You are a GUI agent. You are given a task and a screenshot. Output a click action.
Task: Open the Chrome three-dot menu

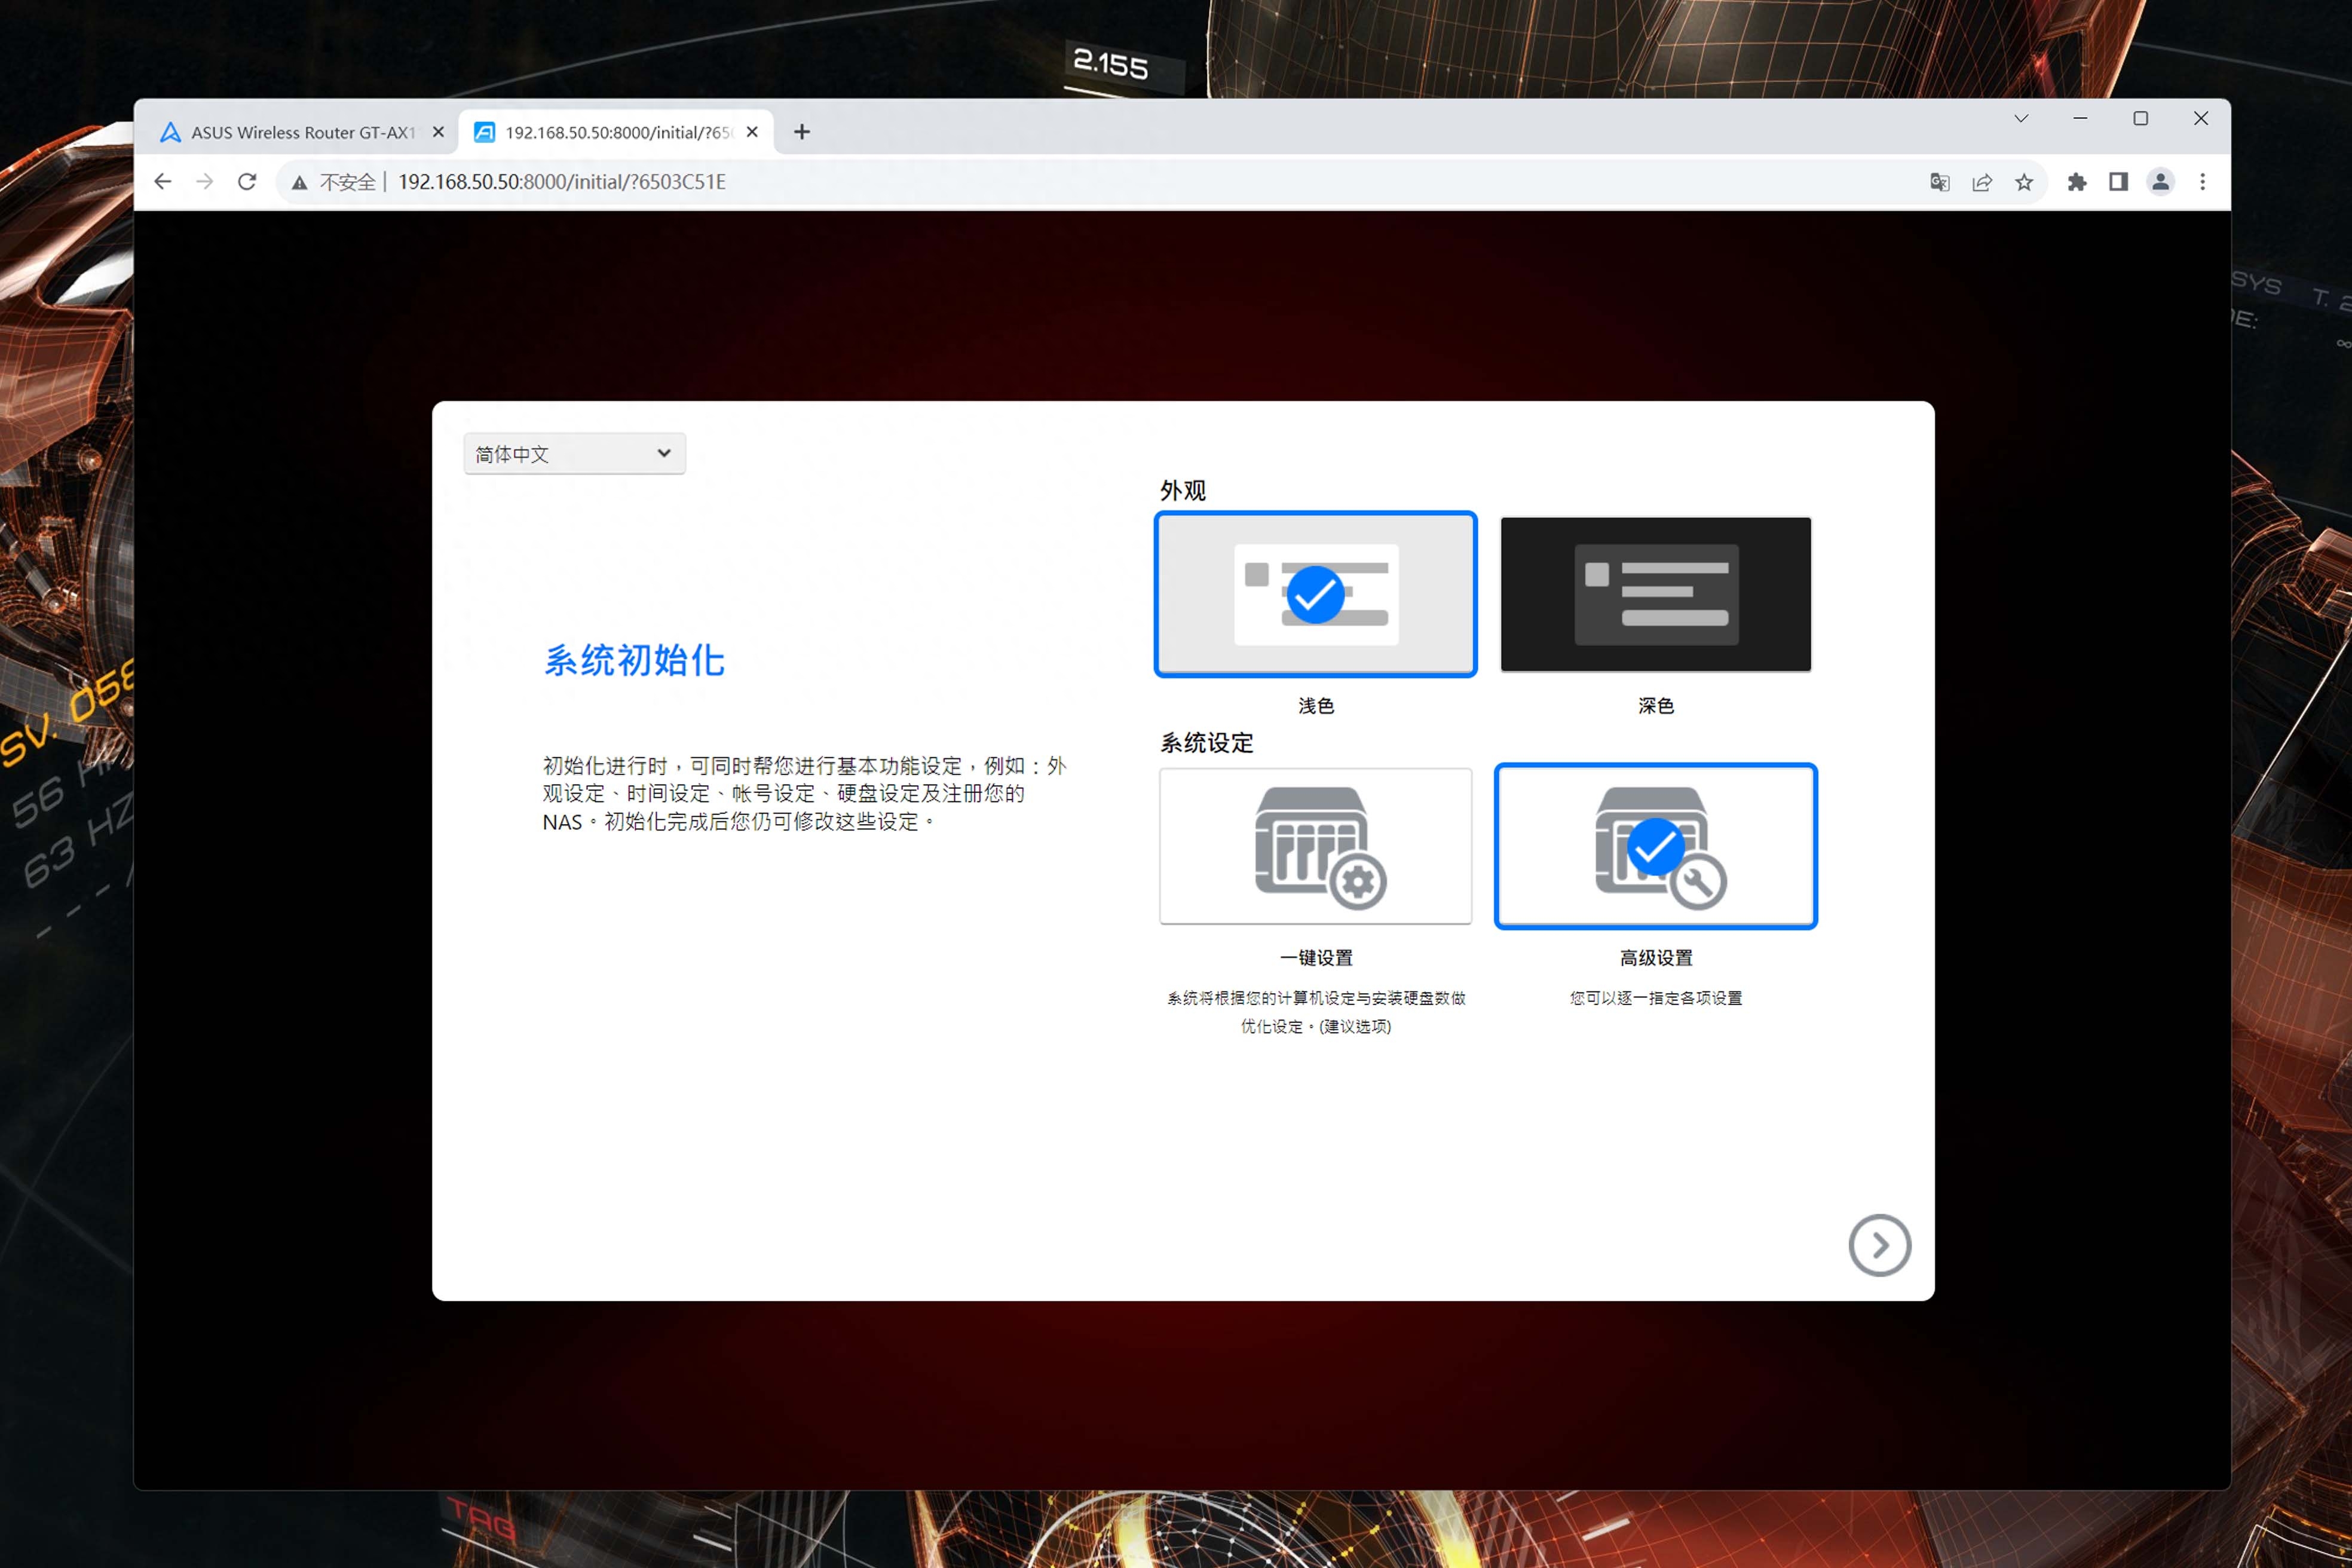[2202, 182]
